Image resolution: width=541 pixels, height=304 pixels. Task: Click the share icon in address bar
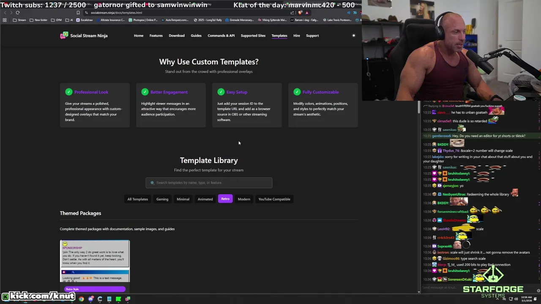coord(292,13)
